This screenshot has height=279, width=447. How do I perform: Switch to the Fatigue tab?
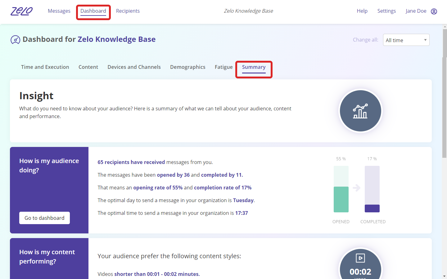(223, 67)
